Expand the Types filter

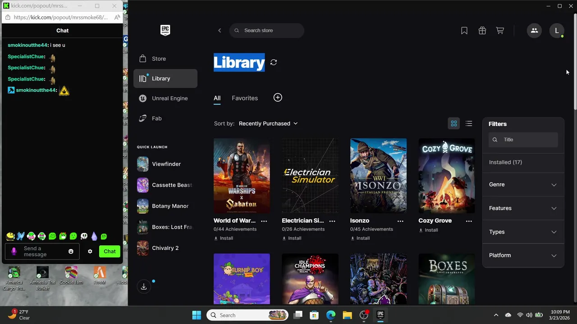(x=523, y=232)
